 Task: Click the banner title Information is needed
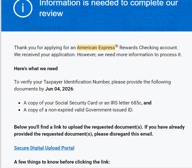[x=108, y=8]
